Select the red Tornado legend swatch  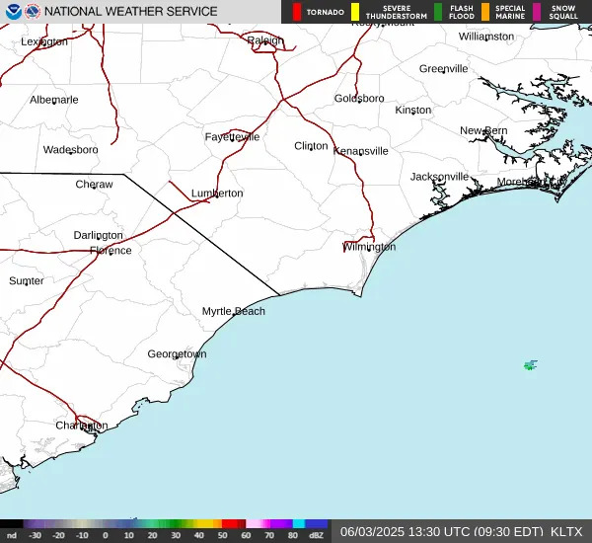tap(297, 12)
